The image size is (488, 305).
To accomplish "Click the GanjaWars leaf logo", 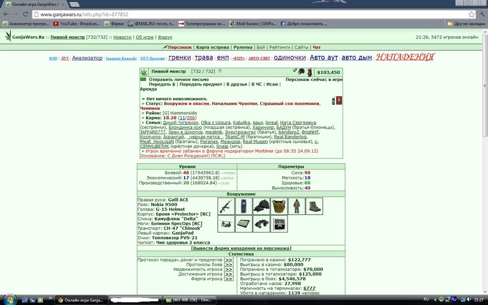I will click(8, 36).
